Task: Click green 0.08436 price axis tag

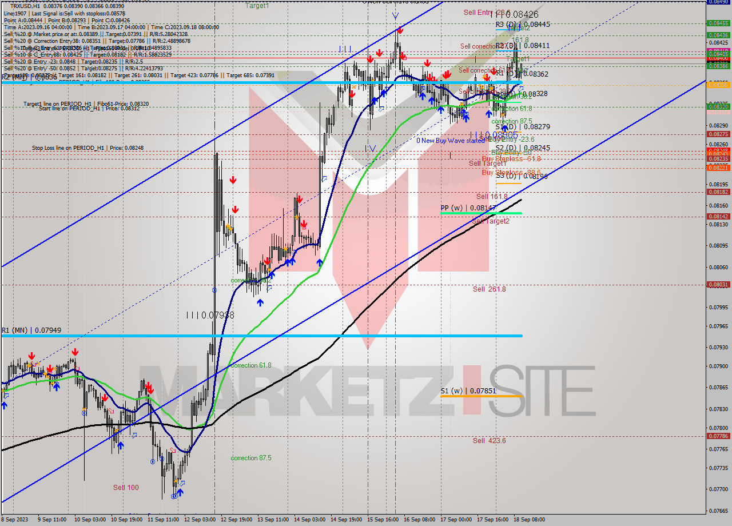Action: tap(718, 35)
